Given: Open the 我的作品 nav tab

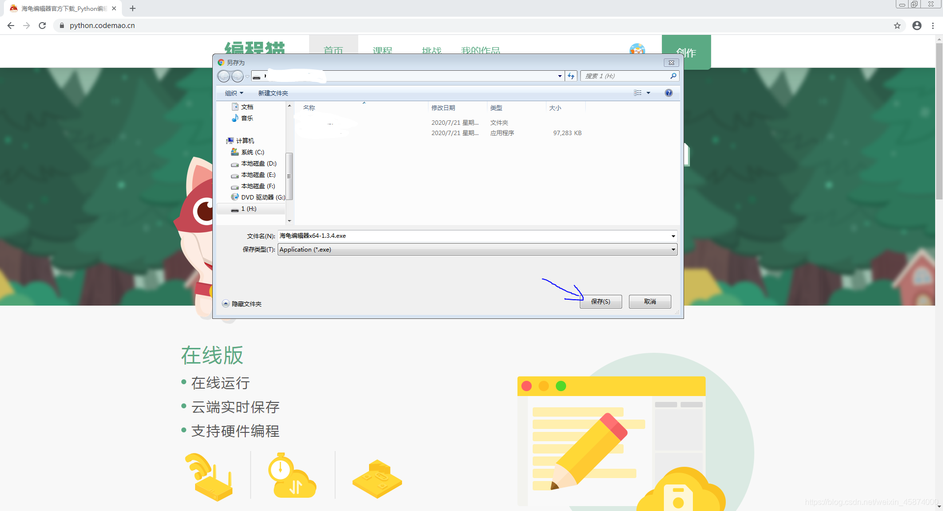Looking at the screenshot, I should click(481, 51).
